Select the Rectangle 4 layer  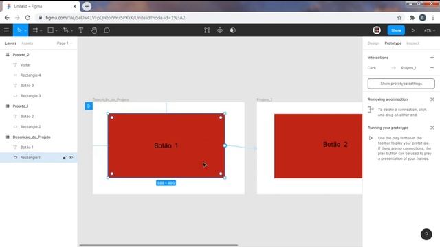pyautogui.click(x=38, y=75)
